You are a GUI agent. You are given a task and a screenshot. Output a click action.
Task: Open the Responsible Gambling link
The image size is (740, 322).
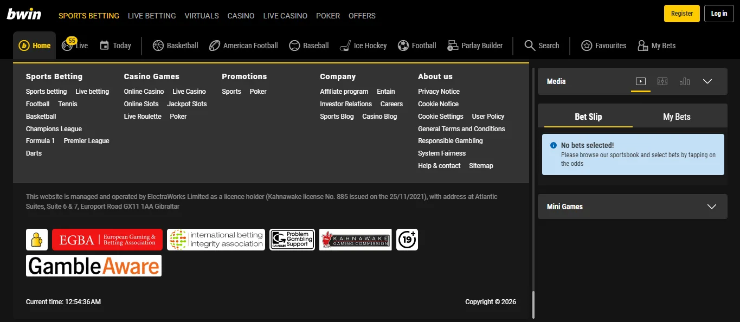click(x=451, y=141)
